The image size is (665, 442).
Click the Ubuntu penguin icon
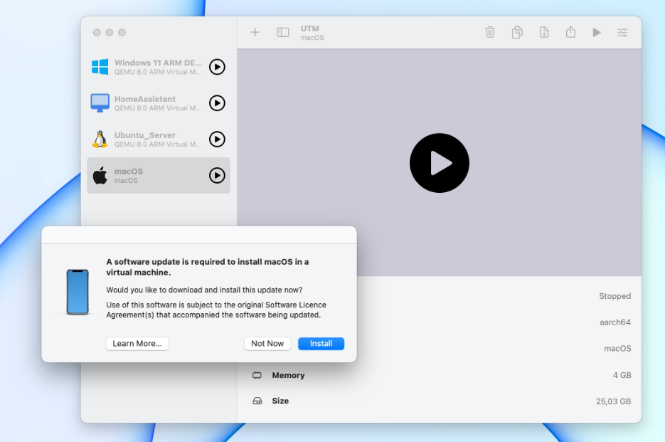coord(100,139)
